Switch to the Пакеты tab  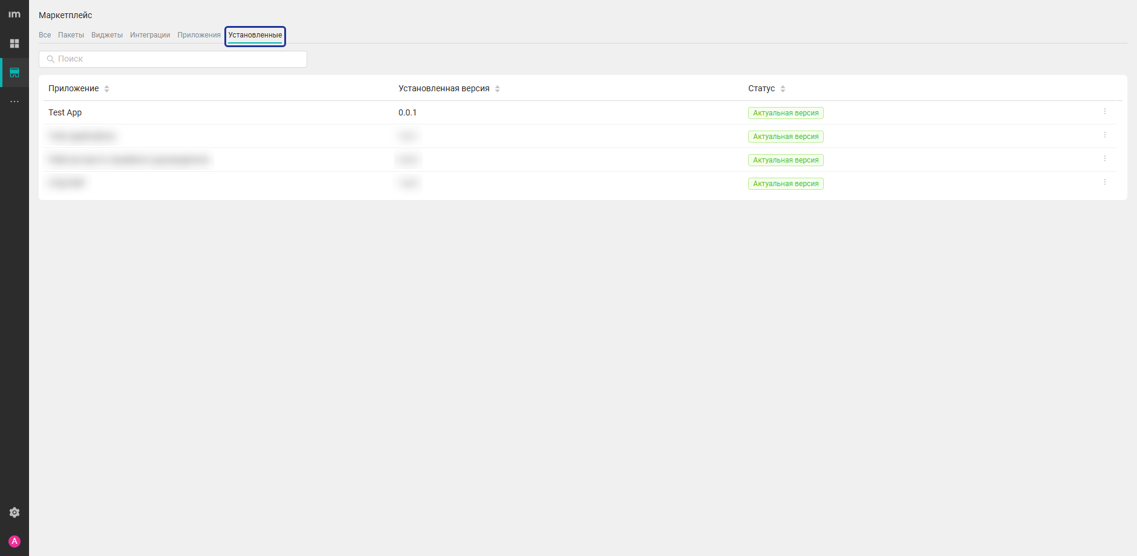71,35
